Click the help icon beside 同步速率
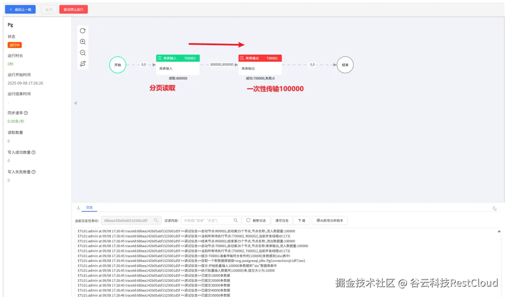Viewport: 507px width, 297px height. pos(26,113)
